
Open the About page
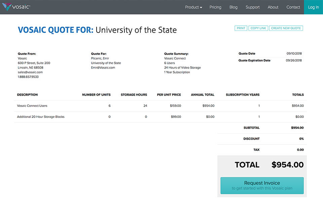[273, 7]
